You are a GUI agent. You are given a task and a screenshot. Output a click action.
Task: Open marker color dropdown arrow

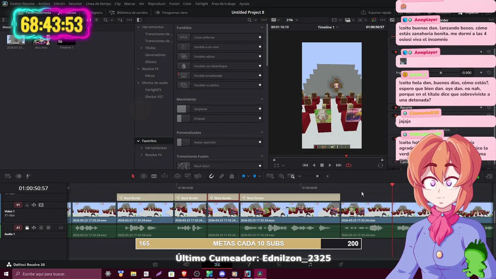(259, 176)
